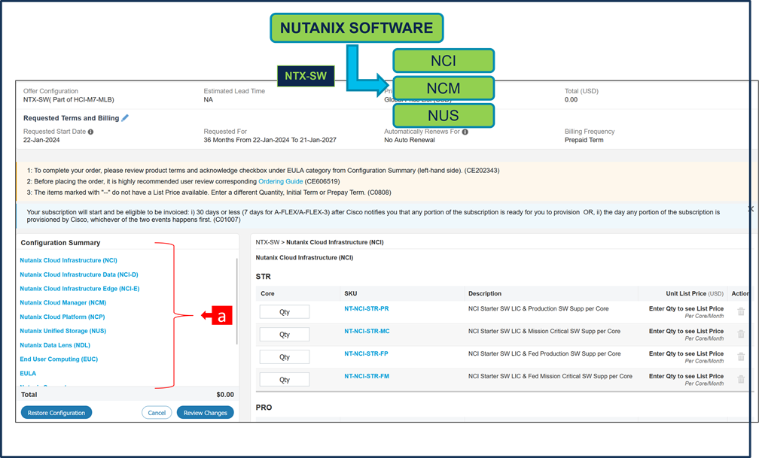Delete the NT-NCI-STR-FM row via trash icon

[x=741, y=380]
